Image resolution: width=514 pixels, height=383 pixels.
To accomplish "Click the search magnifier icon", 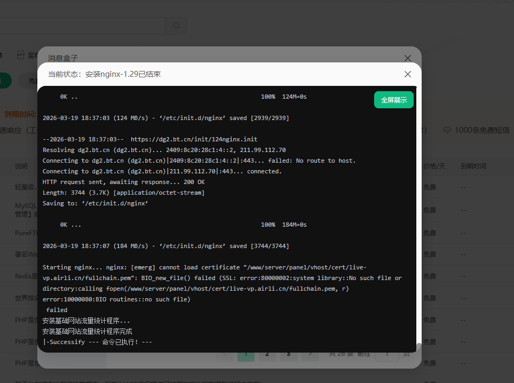I will click(176, 26).
